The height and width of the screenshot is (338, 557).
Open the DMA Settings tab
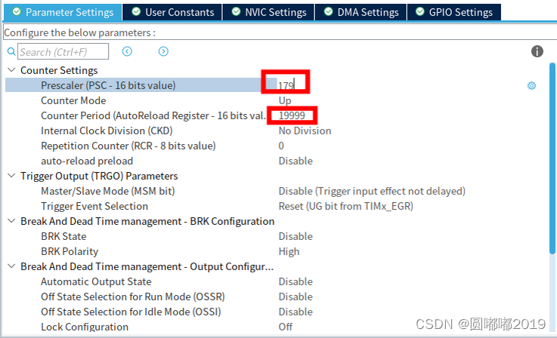pyautogui.click(x=361, y=12)
